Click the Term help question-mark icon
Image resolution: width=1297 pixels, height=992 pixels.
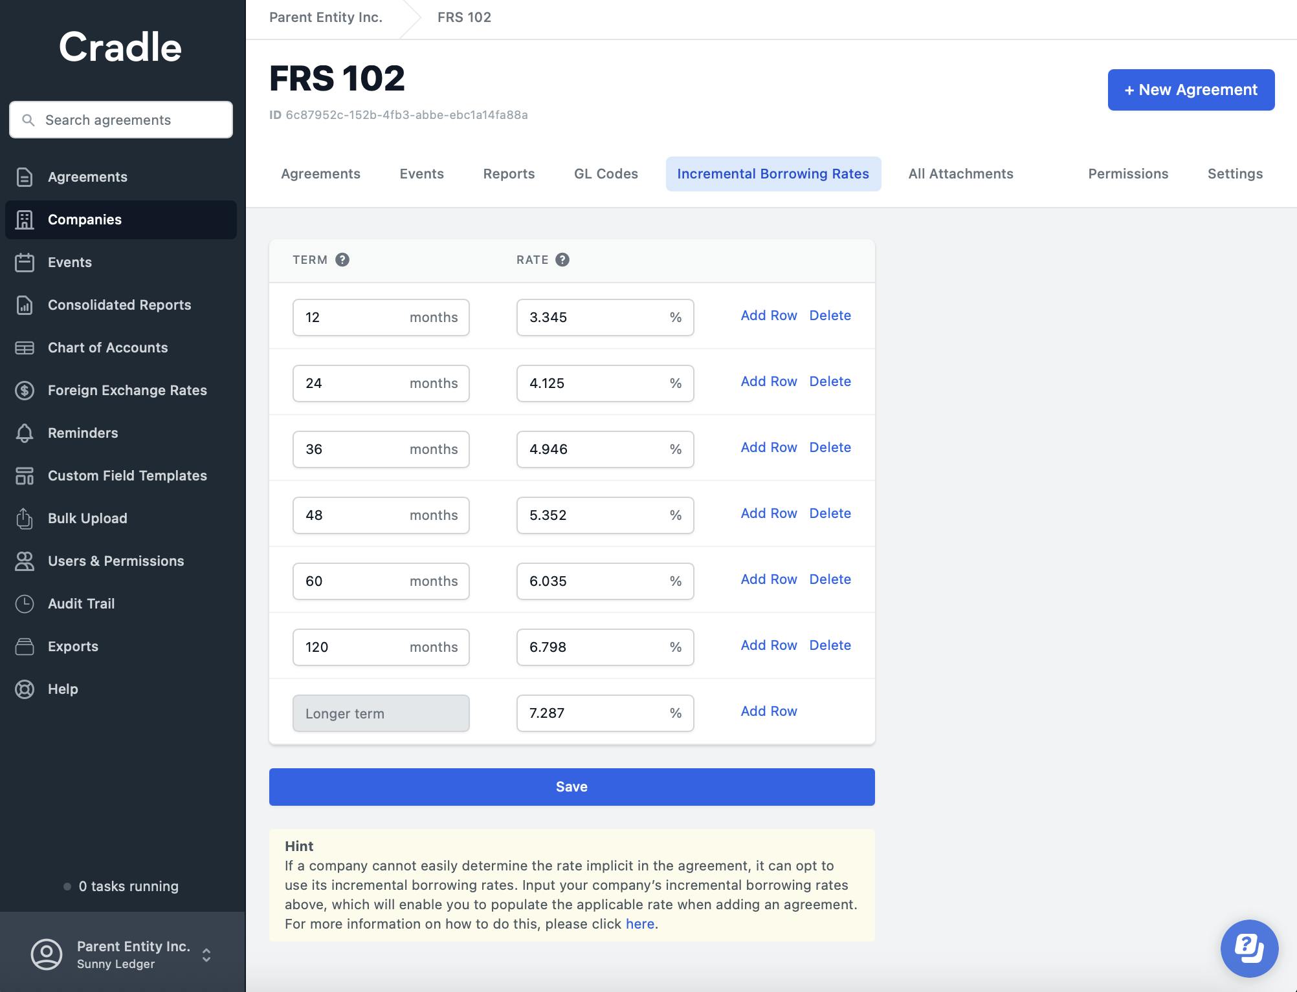pos(342,260)
